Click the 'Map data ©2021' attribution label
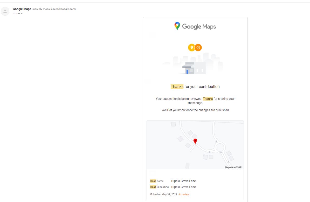The width and height of the screenshot is (310, 202). [233, 167]
